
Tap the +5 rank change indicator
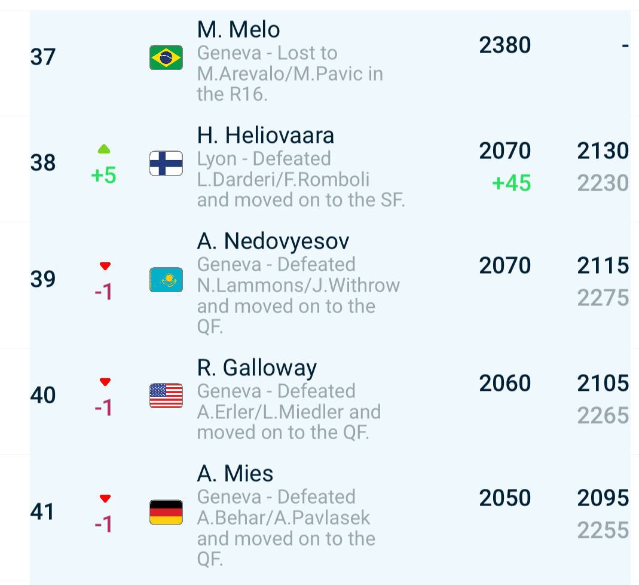[103, 176]
